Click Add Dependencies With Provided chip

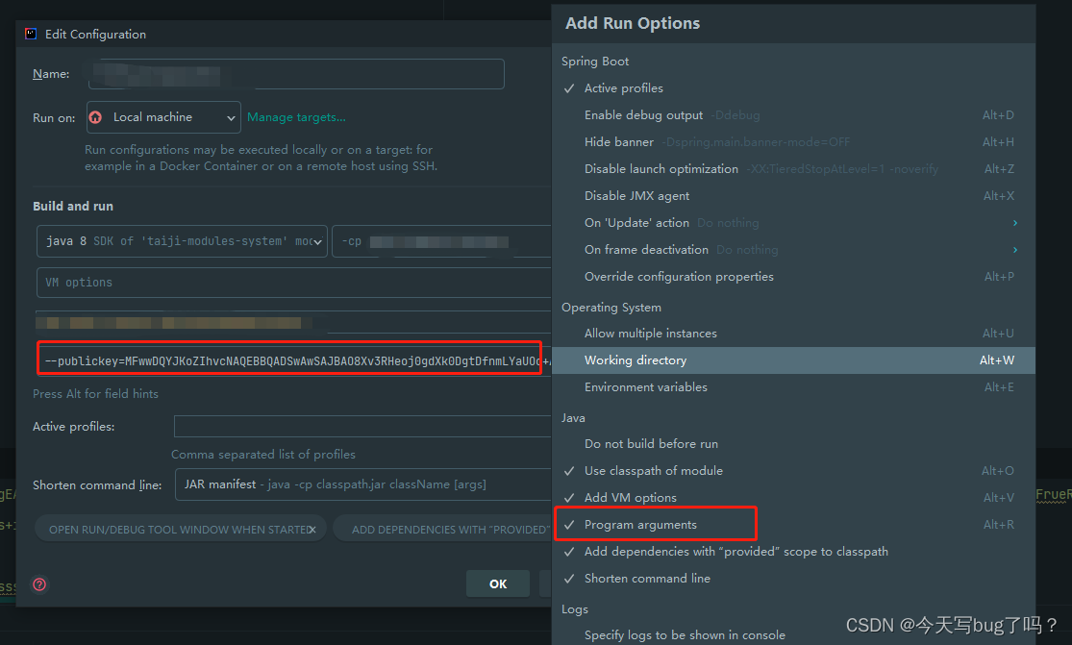tap(443, 530)
